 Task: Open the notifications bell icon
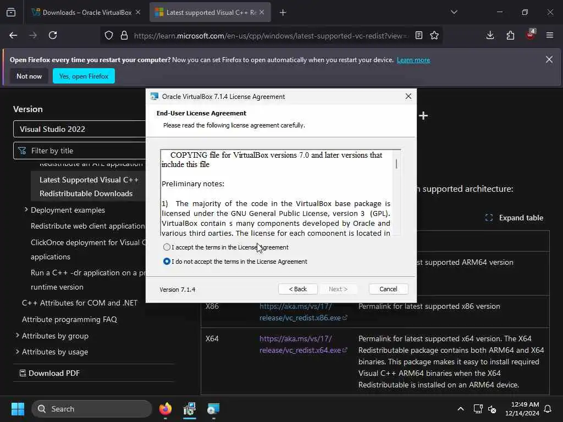point(548,409)
